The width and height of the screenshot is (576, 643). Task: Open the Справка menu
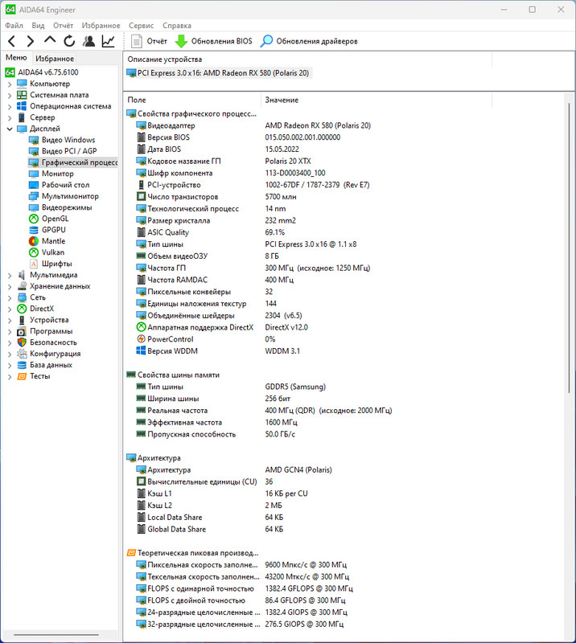(x=177, y=26)
